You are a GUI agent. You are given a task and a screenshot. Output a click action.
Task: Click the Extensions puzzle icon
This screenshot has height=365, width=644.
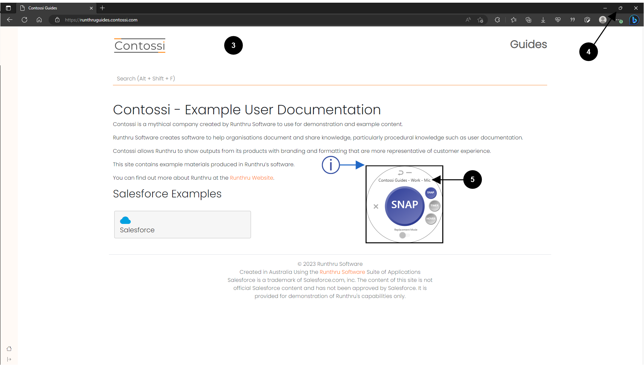coord(497,20)
